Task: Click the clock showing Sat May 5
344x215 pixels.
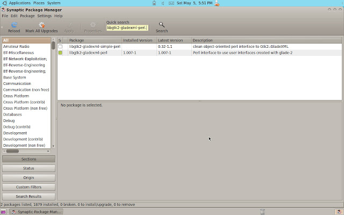Action: 195,3
